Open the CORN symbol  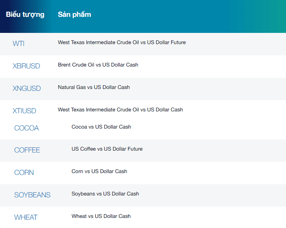click(24, 173)
